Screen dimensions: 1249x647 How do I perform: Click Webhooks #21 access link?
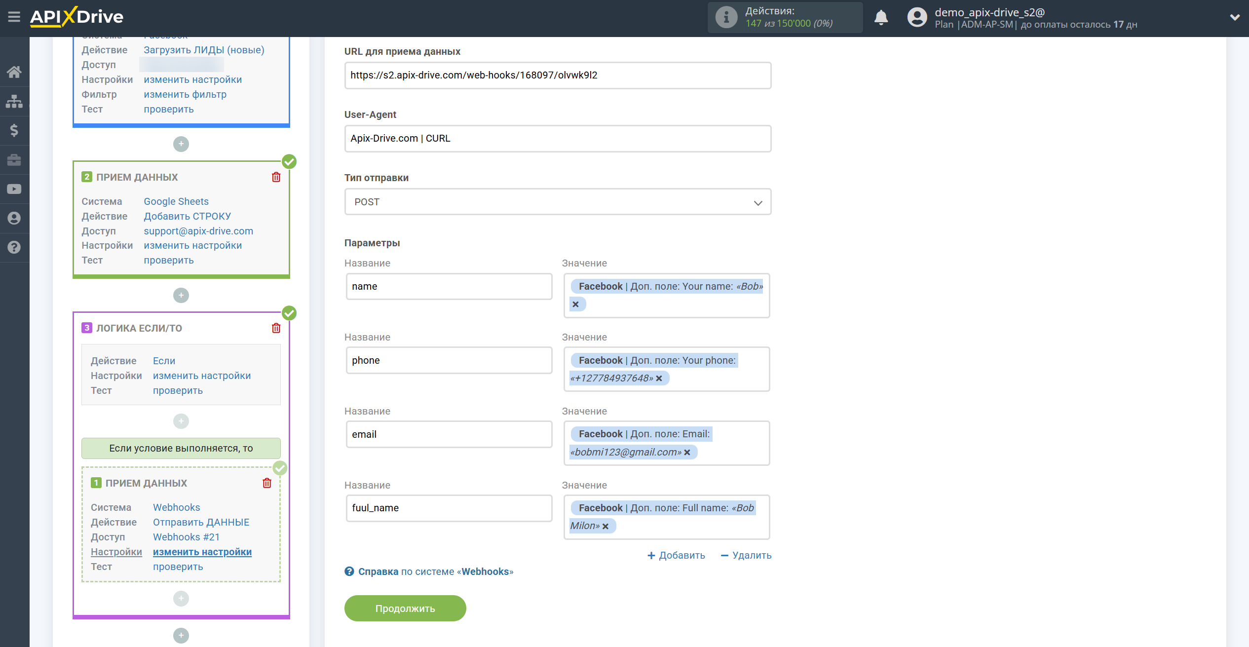[186, 537]
